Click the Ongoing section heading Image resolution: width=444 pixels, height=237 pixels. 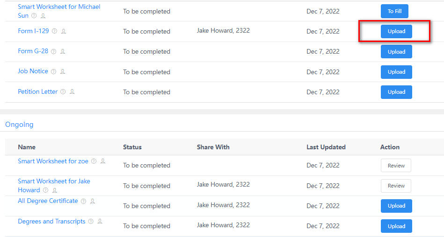coord(19,125)
